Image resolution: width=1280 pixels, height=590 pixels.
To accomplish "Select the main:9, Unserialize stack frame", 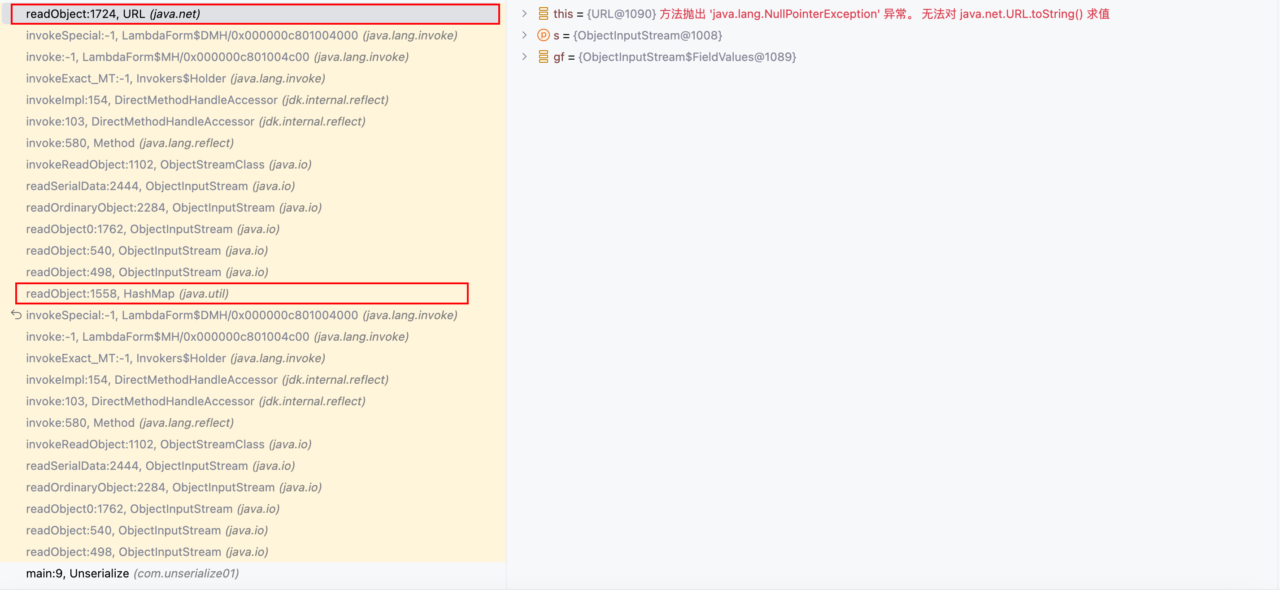I will pos(132,573).
